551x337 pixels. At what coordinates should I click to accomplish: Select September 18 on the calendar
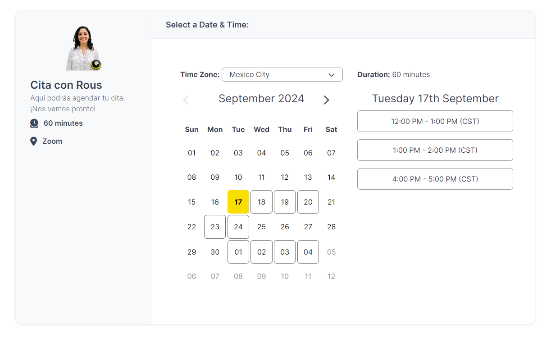[x=261, y=202]
